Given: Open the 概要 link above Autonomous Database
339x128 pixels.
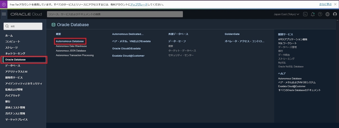Looking at the screenshot, I should (x=58, y=34).
